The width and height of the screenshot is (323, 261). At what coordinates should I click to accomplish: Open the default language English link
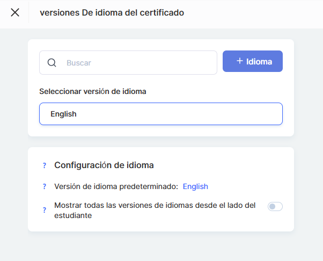click(195, 187)
